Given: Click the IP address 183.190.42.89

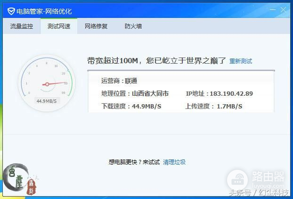Looking at the screenshot, I should pyautogui.click(x=231, y=94).
